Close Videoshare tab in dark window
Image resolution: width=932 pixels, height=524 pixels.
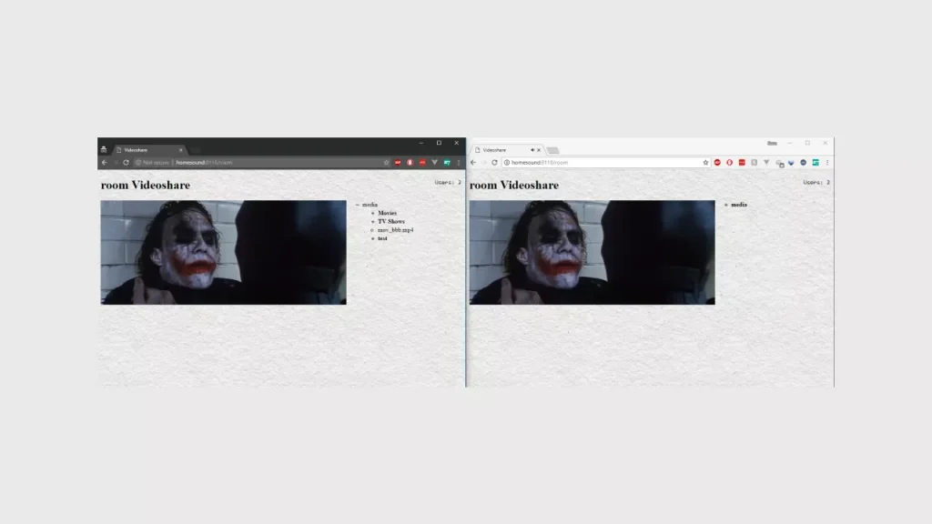click(181, 150)
